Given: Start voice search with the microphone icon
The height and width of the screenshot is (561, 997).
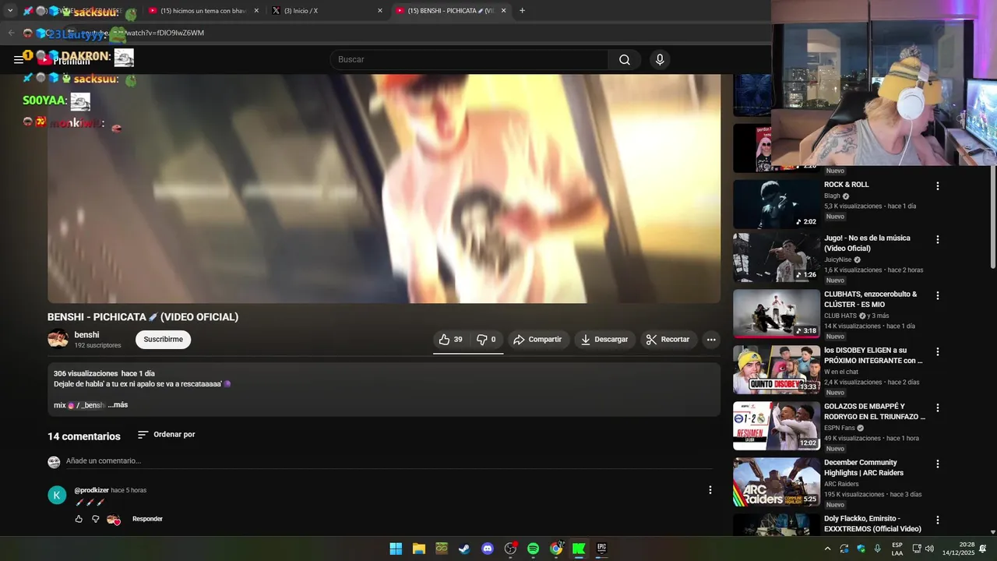Looking at the screenshot, I should [660, 60].
